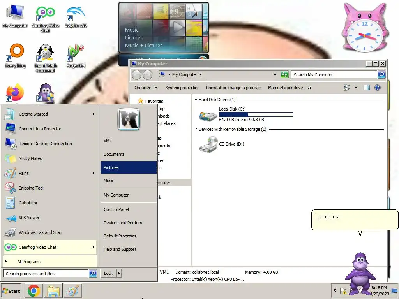Launch Camfrog Video Chat desktop shortcut
Viewport: 399px width, 299px height.
coord(45,18)
